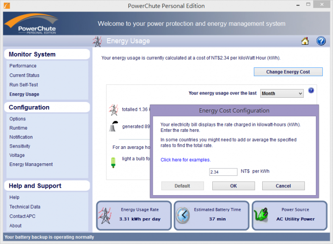
Task: Minimize the PowerChute window
Action: click(x=298, y=5)
